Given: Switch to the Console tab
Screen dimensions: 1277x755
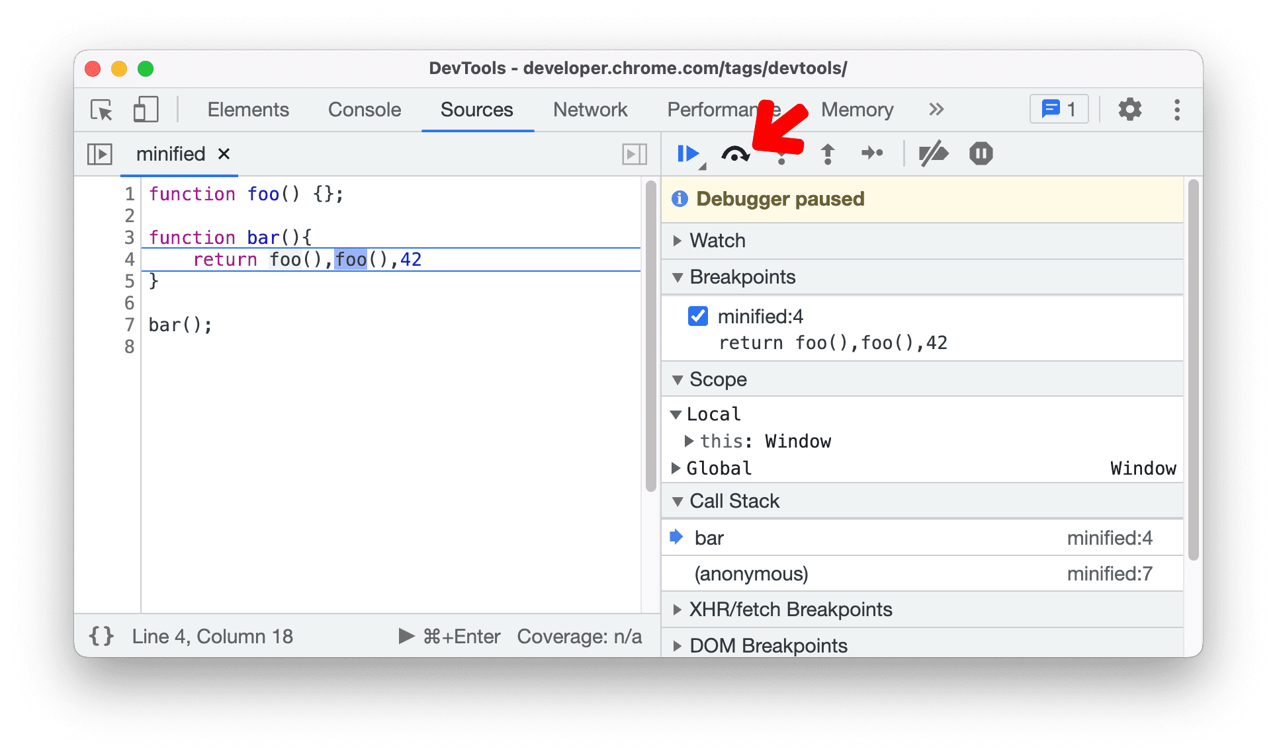Looking at the screenshot, I should coord(364,110).
